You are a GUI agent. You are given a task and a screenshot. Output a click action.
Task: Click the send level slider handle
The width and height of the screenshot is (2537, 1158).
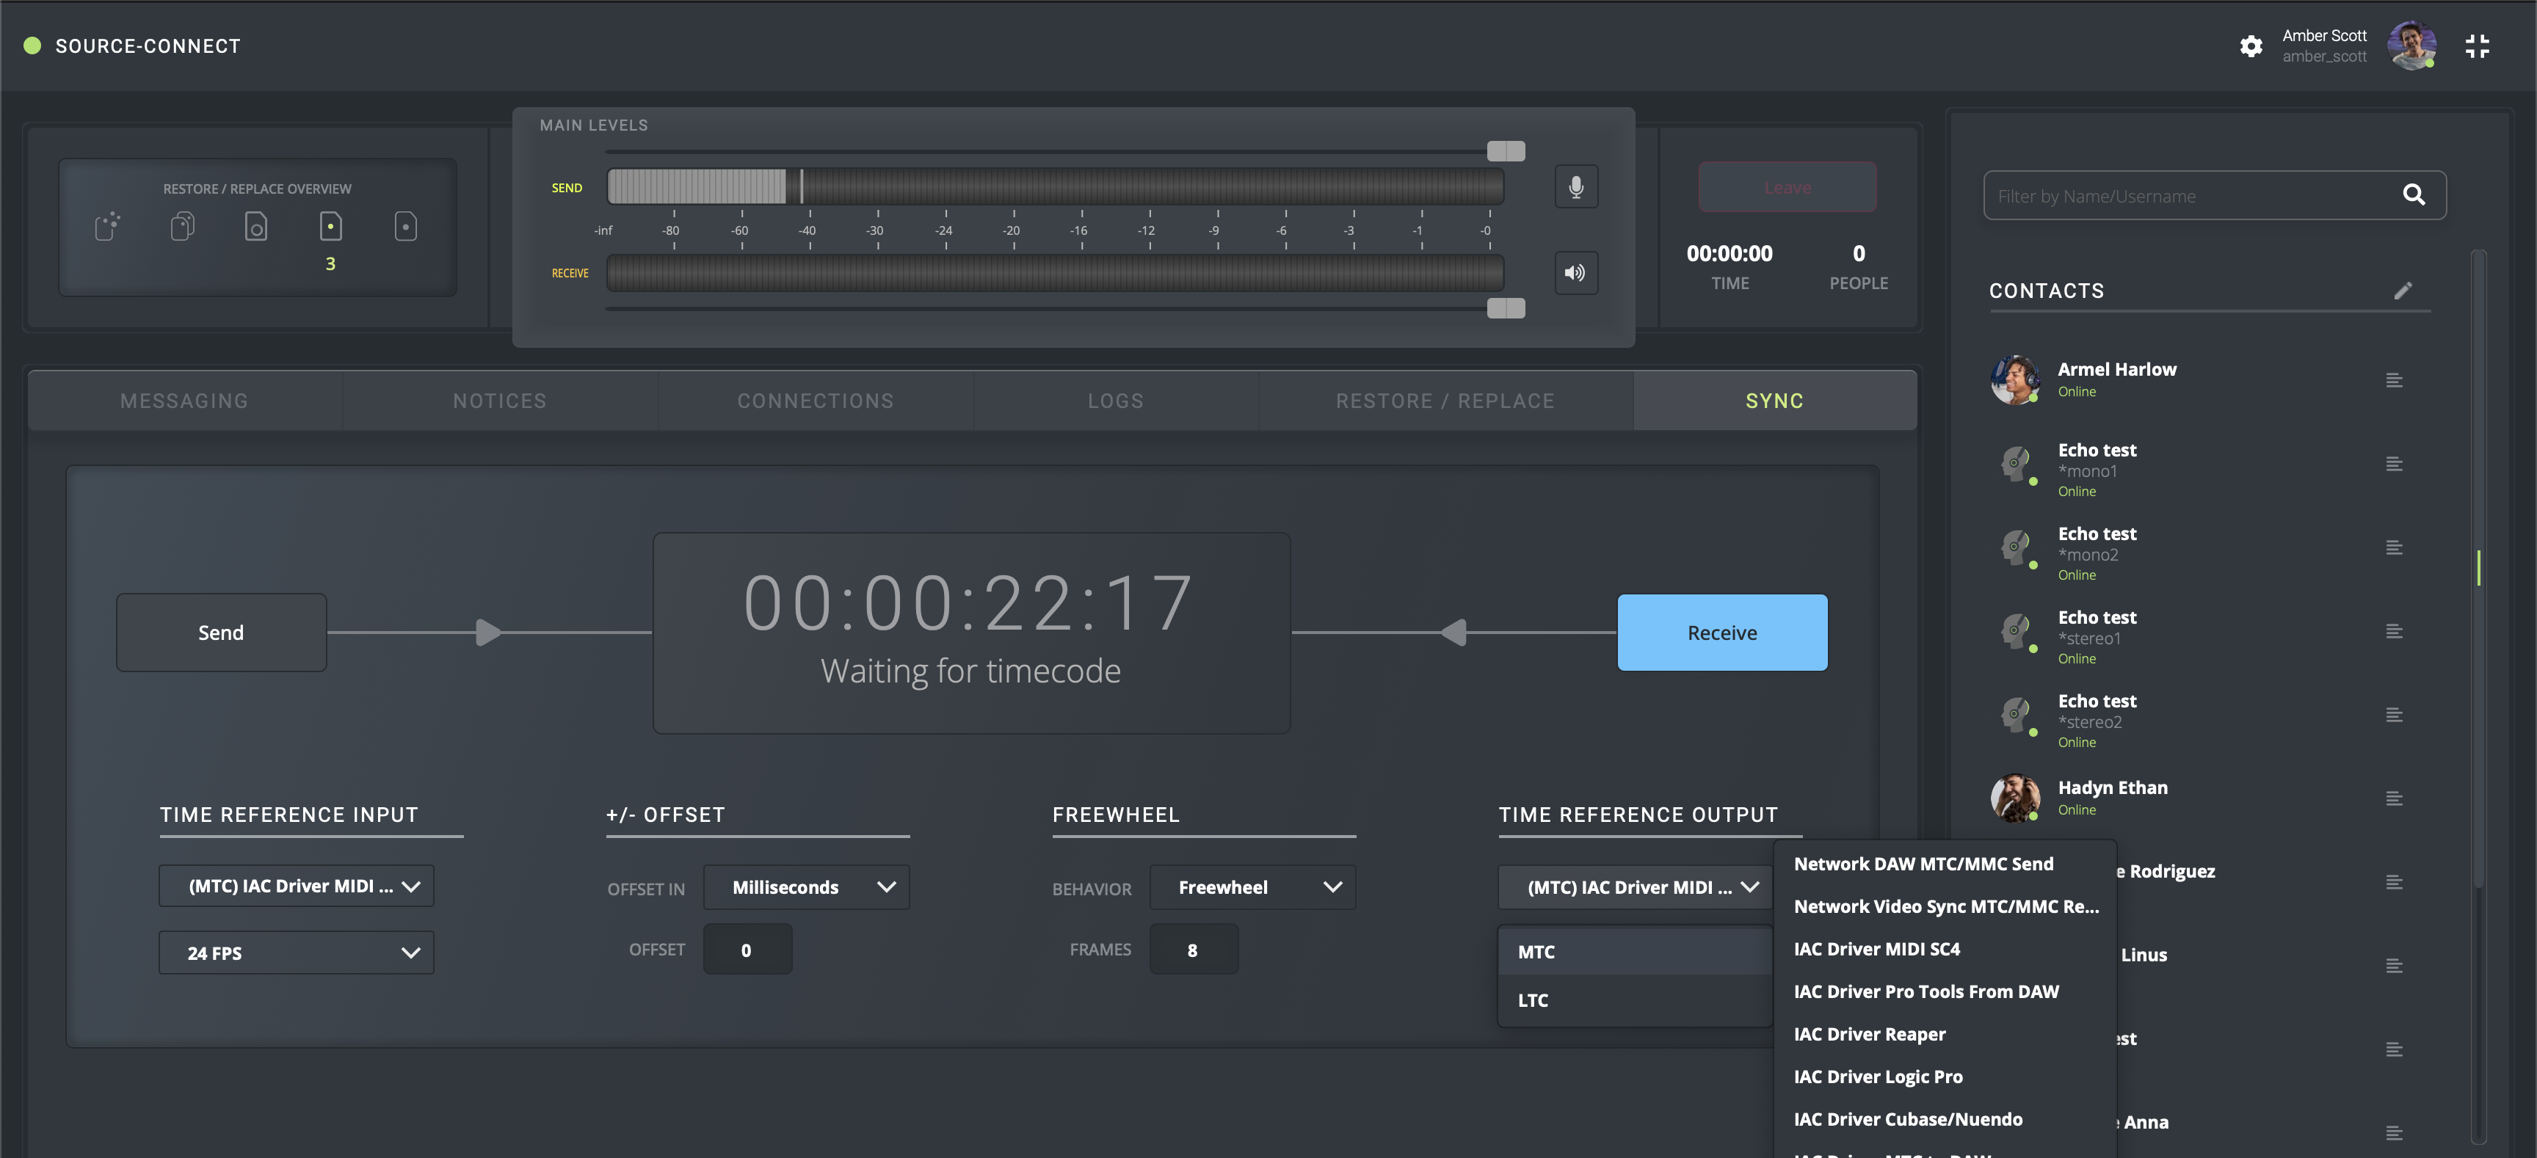(1505, 150)
